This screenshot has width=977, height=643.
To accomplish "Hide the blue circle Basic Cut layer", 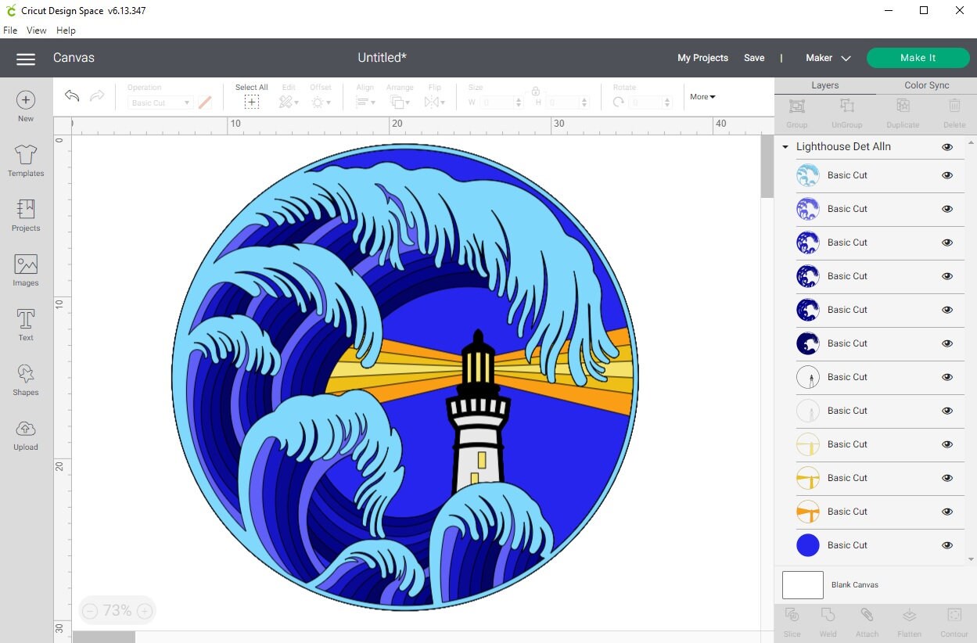I will click(x=946, y=545).
